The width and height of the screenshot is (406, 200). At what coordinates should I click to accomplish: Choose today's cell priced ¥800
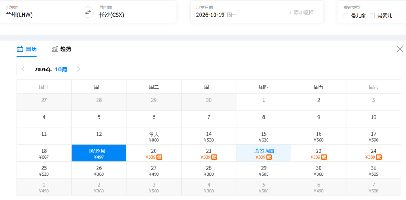tap(154, 136)
